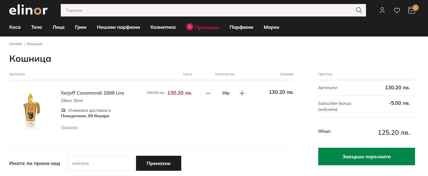Viewport: 428px width, 176px height.
Task: Click the cart badge showing 1
Action: (x=415, y=7)
